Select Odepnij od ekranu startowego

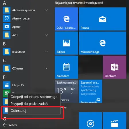pyautogui.click(x=34, y=97)
